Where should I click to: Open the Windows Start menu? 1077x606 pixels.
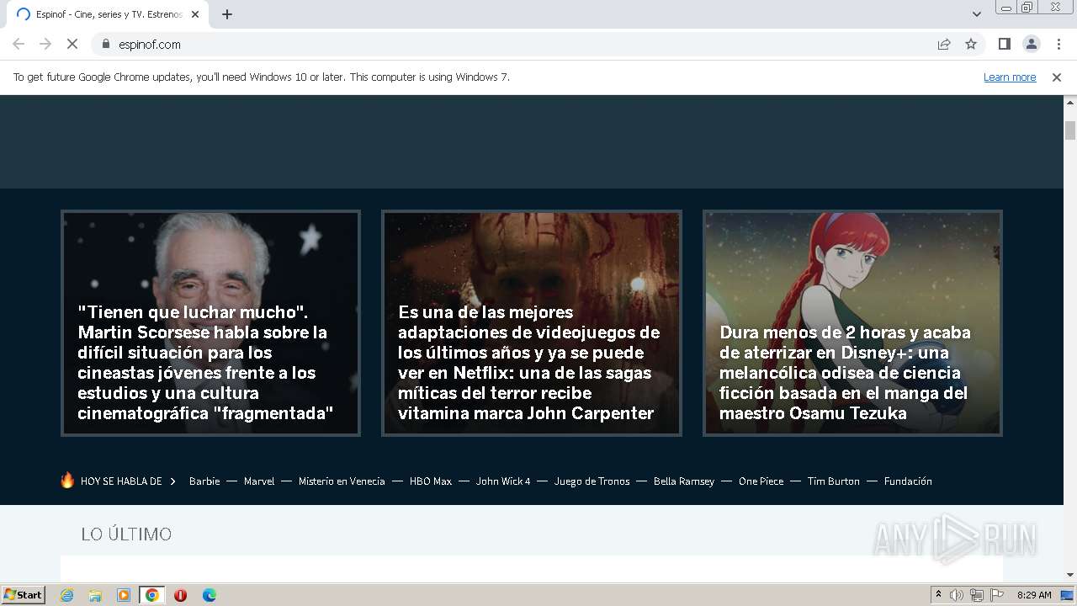point(24,594)
